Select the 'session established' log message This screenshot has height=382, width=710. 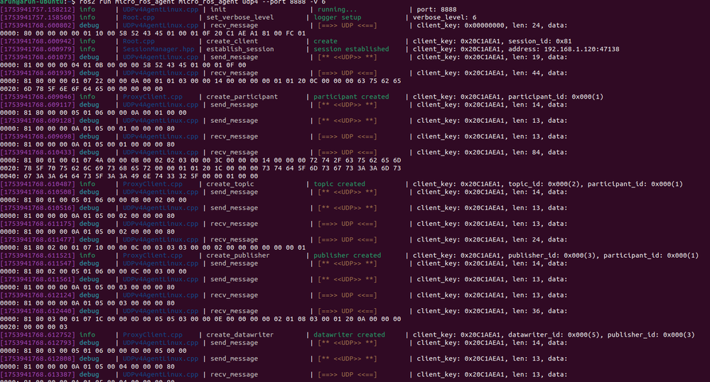pos(351,49)
